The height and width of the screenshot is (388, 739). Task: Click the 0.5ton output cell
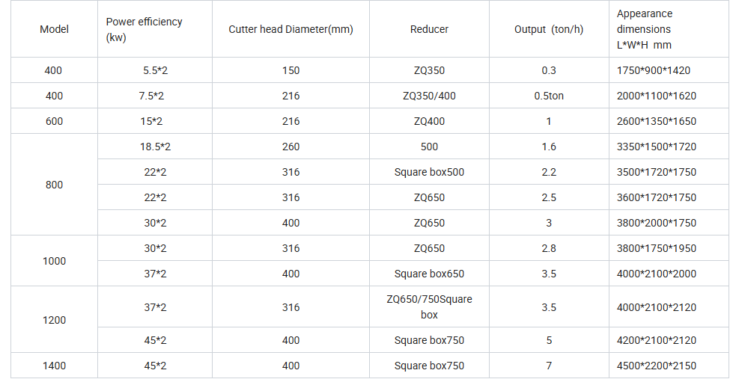click(548, 96)
